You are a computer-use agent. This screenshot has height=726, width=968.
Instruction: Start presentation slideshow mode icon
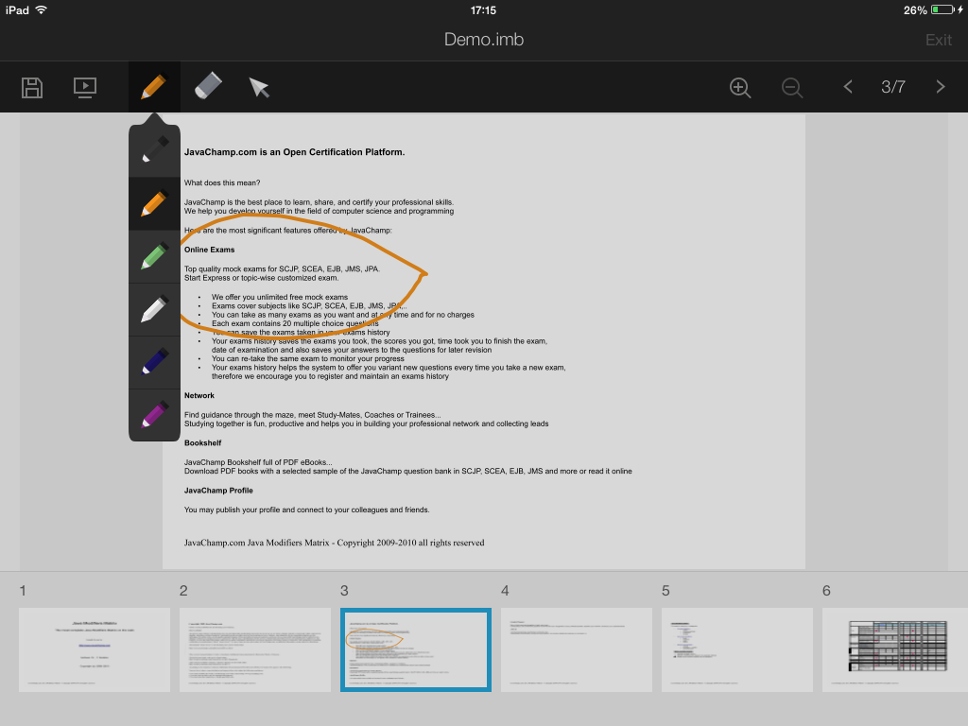click(84, 88)
